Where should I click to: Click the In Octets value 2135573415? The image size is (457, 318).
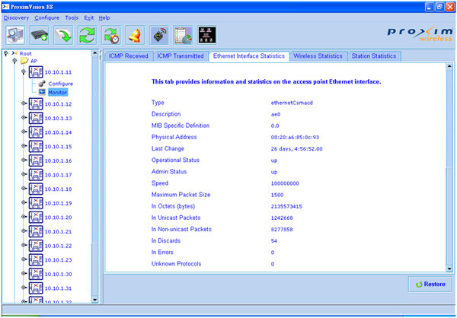(x=286, y=206)
